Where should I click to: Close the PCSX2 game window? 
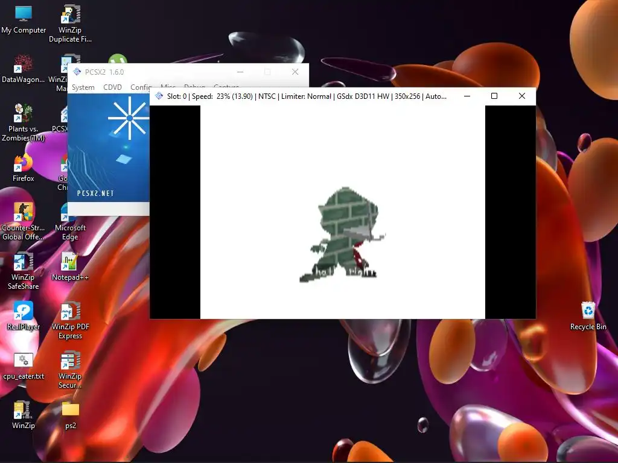[x=522, y=96]
